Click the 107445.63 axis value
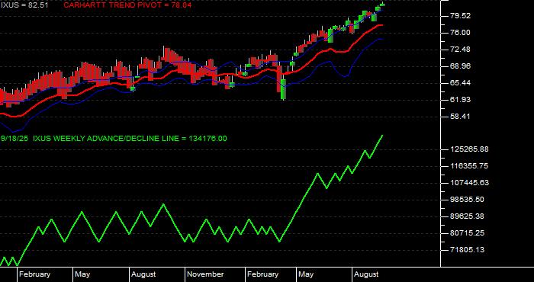The image size is (534, 282). 469,183
